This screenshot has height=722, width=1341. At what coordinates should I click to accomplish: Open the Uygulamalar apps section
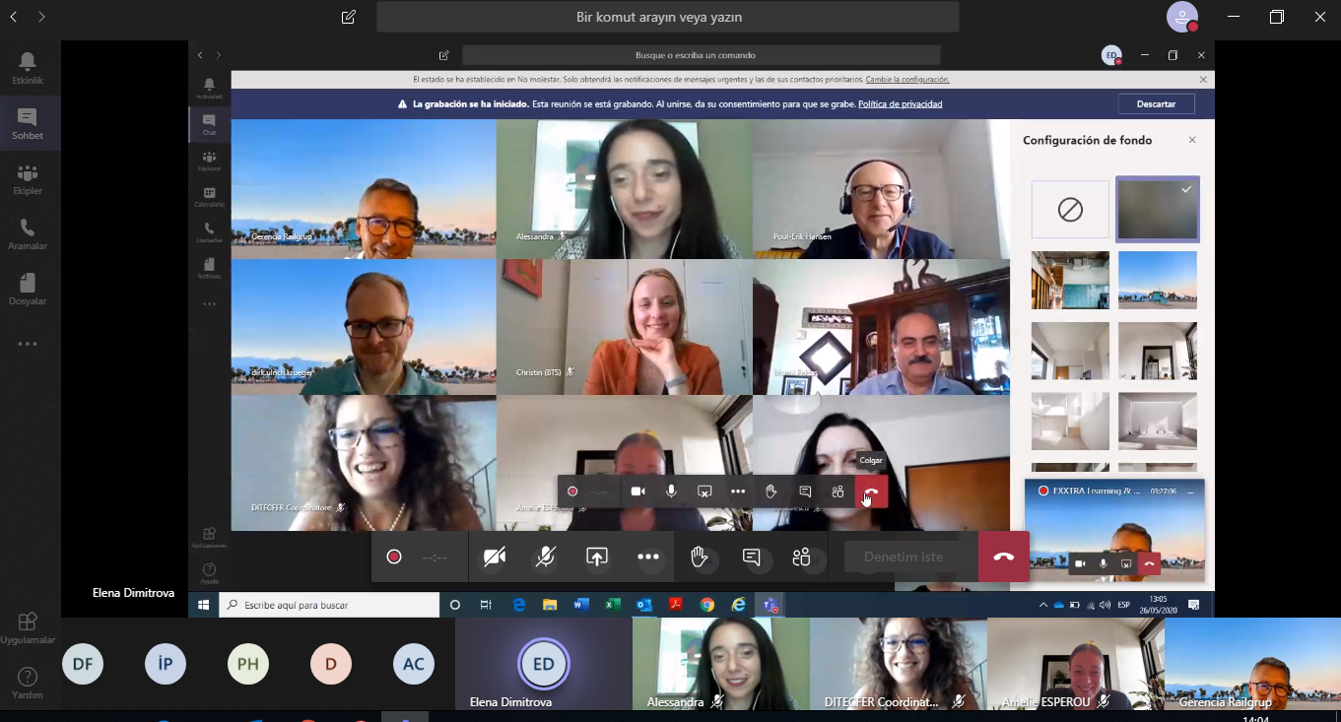[x=28, y=627]
